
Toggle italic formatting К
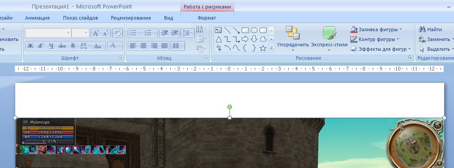pyautogui.click(x=41, y=45)
